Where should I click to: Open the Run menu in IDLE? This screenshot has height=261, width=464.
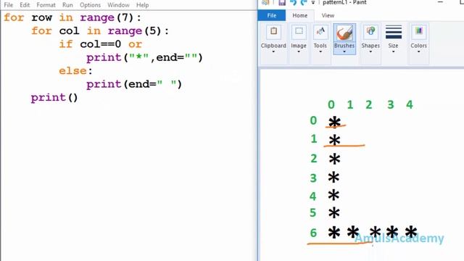[x=67, y=5]
